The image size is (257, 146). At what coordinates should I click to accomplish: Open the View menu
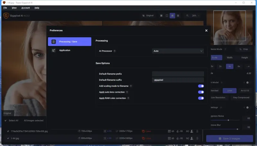14,8
